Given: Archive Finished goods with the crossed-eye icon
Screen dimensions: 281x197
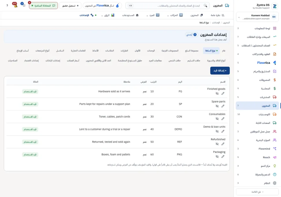Looking at the screenshot, I should tap(217, 93).
